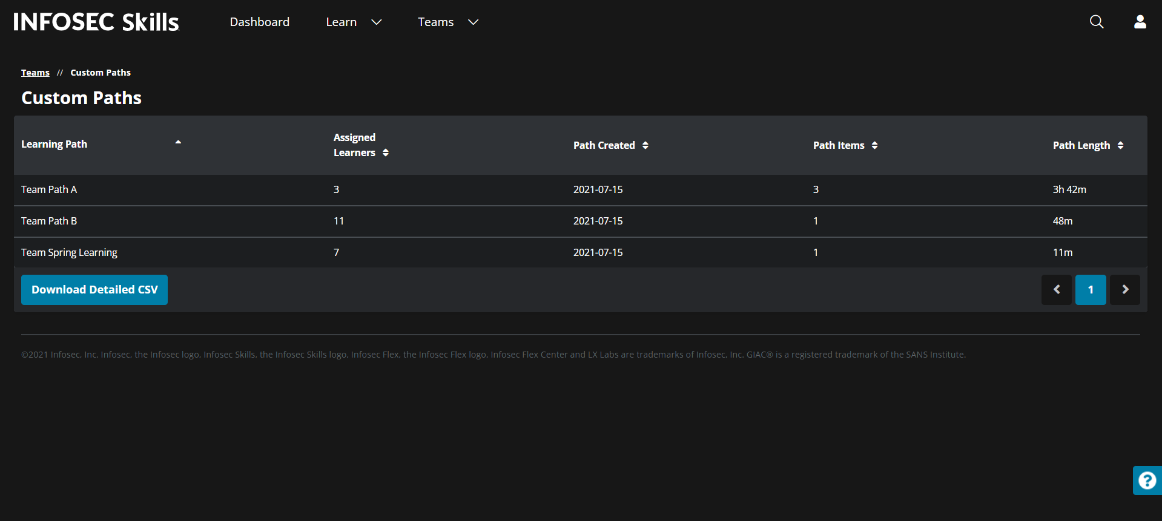Image resolution: width=1162 pixels, height=521 pixels.
Task: Open the Teams navigation menu label
Action: point(435,22)
